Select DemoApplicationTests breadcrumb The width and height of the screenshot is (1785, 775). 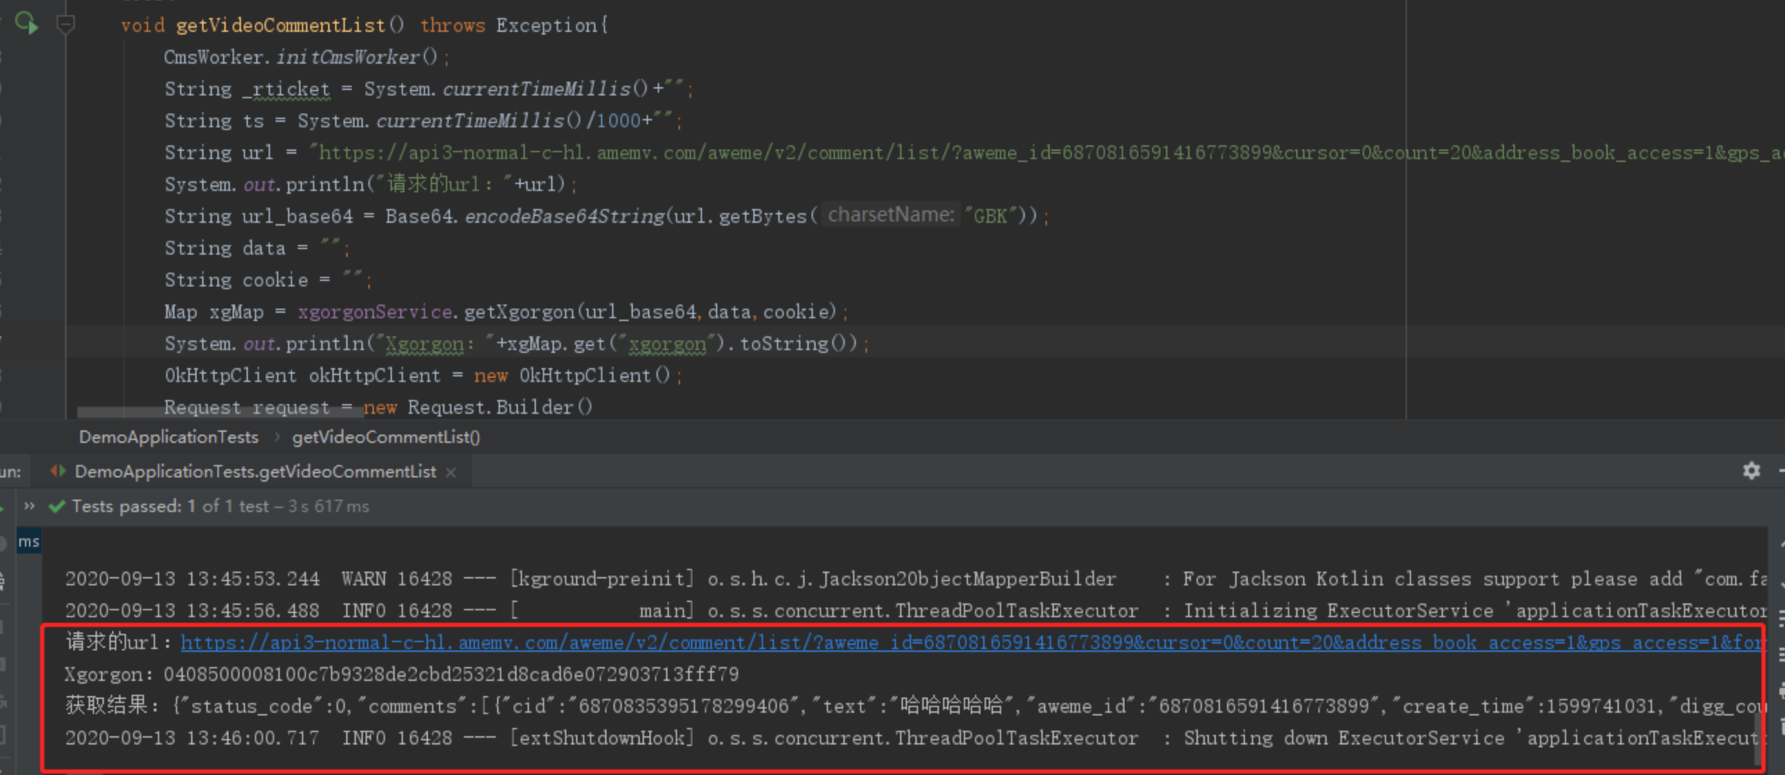click(168, 437)
